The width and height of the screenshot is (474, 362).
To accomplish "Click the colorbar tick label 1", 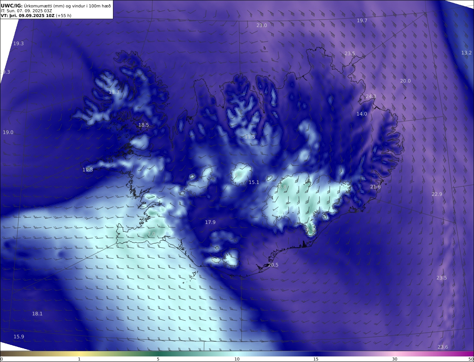I will [x=79, y=359].
